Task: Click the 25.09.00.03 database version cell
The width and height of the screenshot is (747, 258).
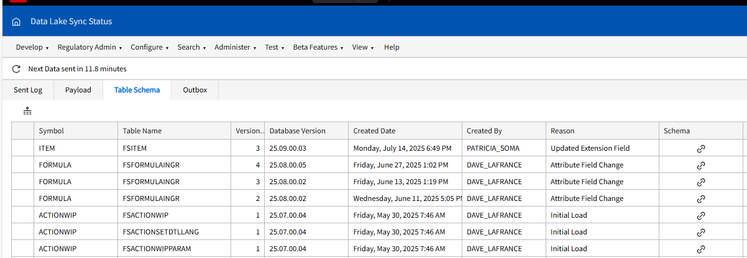Action: (x=306, y=148)
